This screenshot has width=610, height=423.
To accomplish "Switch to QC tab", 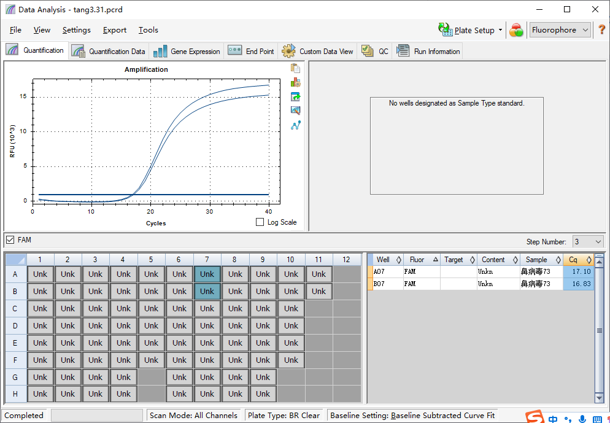I will point(374,52).
